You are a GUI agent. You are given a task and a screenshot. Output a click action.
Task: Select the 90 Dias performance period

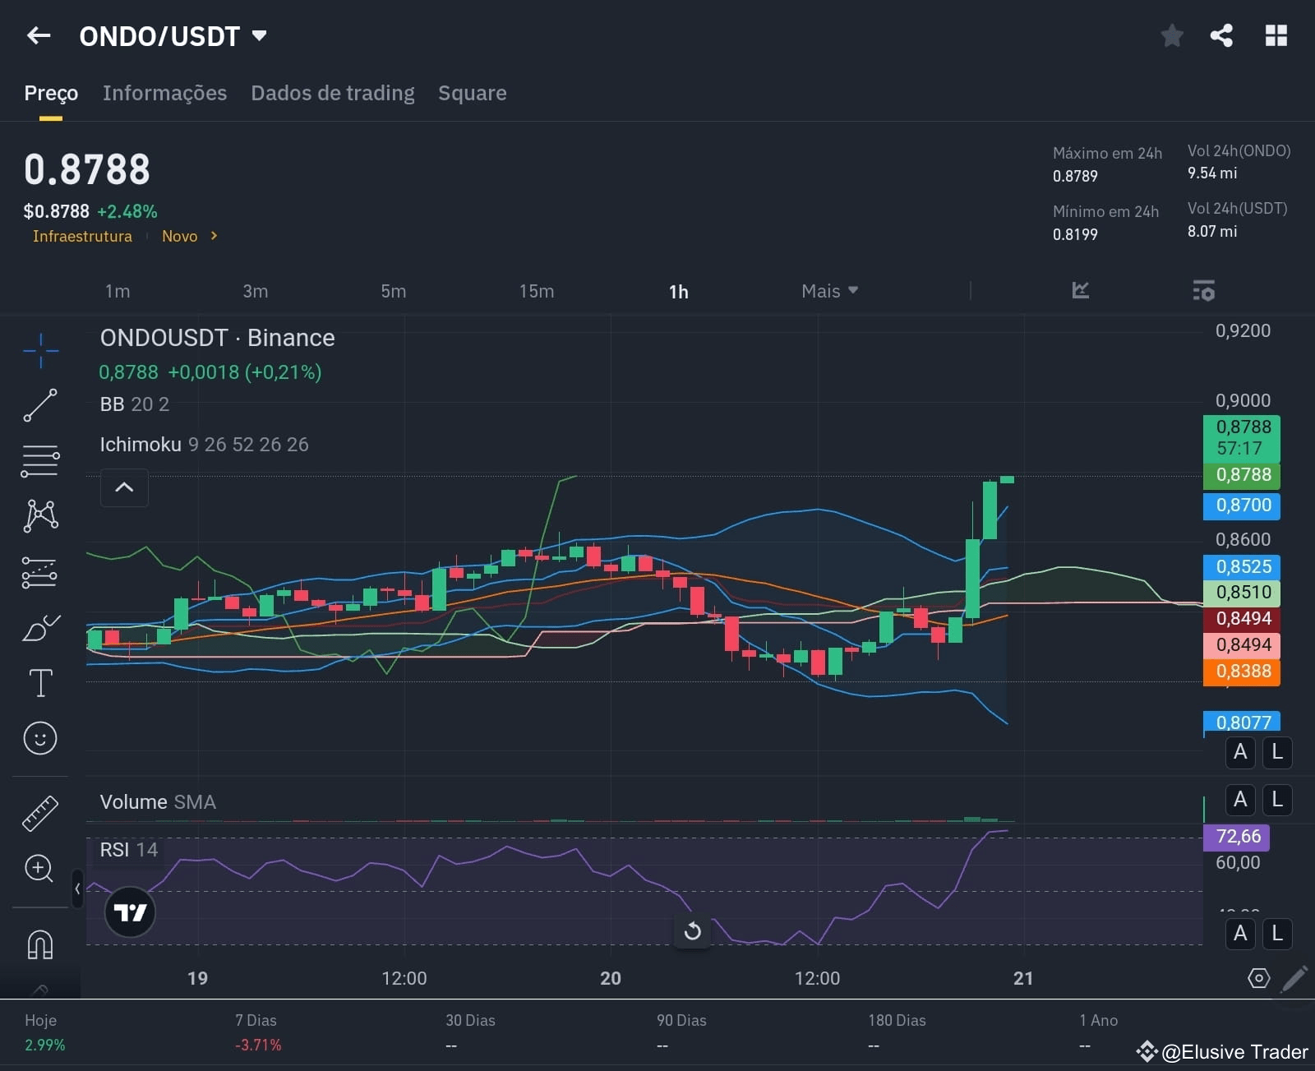coord(681,1032)
